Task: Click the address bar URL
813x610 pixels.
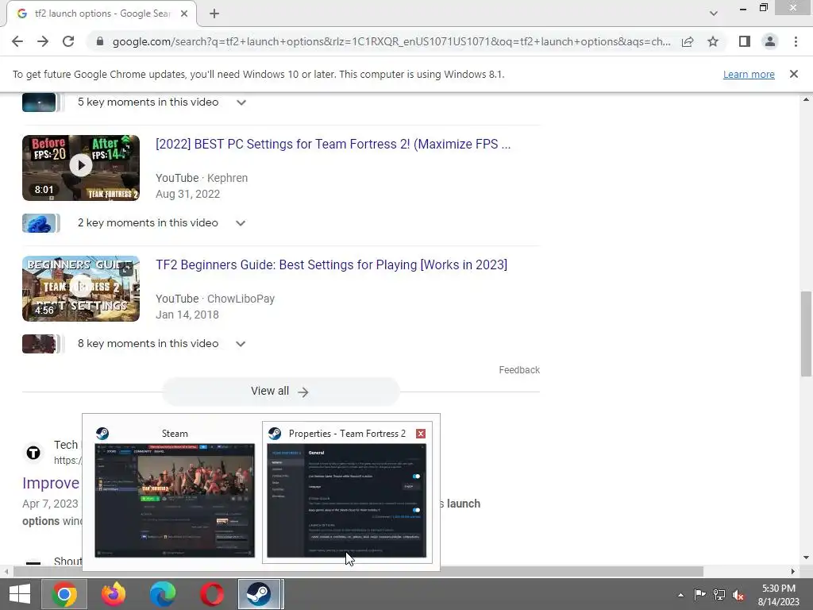Action: click(391, 41)
